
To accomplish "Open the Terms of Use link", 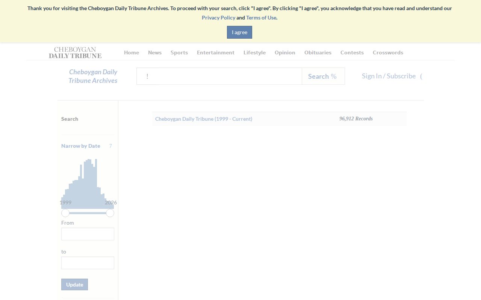I will (x=261, y=18).
